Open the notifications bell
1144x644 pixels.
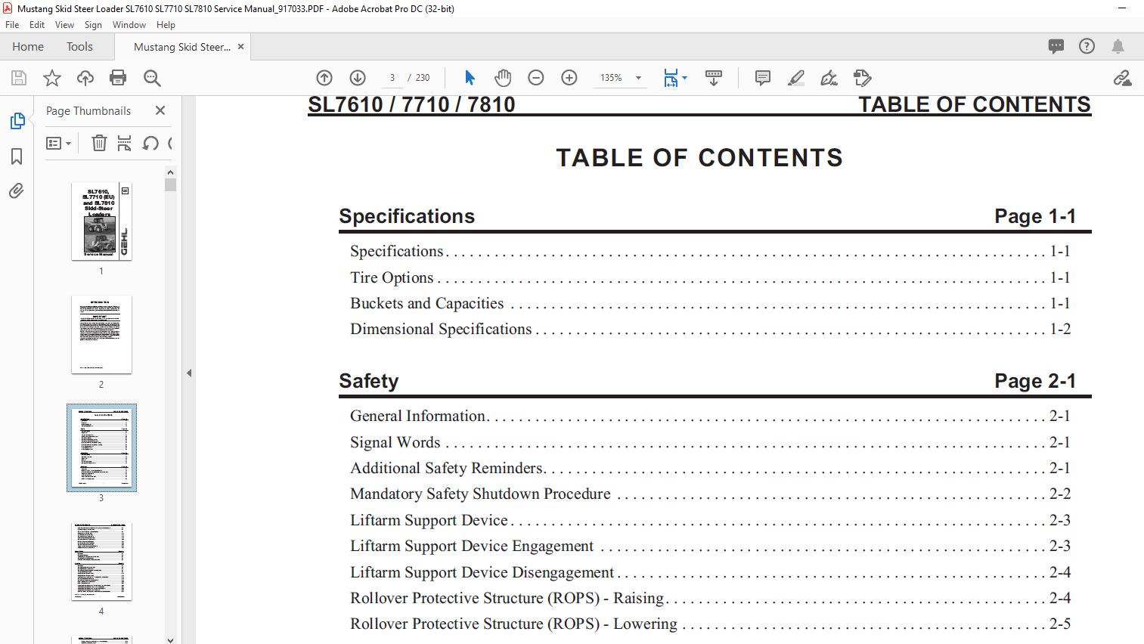(1118, 46)
